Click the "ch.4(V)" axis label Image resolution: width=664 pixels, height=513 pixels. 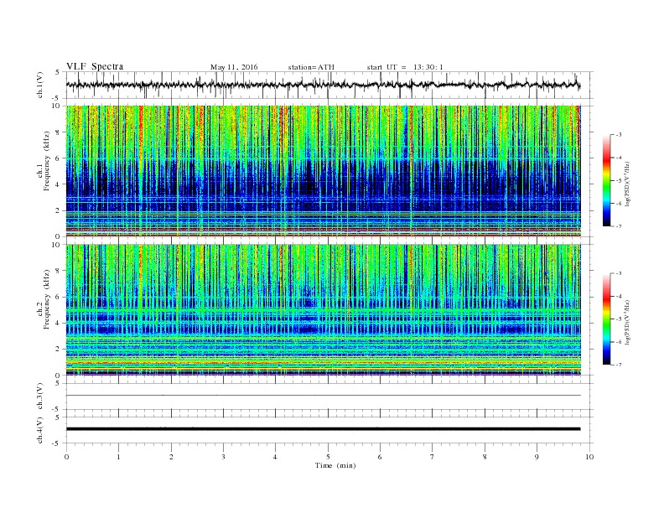40,430
